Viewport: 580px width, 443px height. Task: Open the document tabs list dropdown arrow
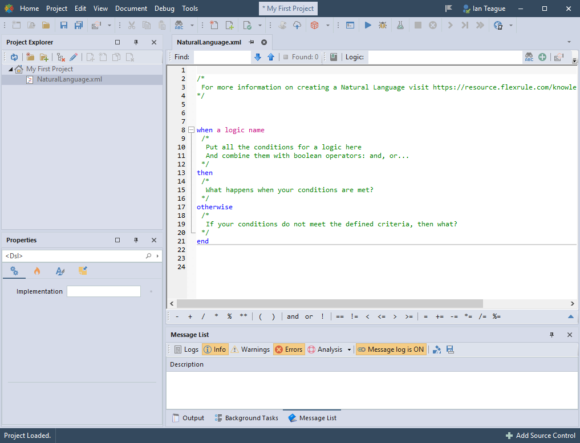tap(569, 42)
